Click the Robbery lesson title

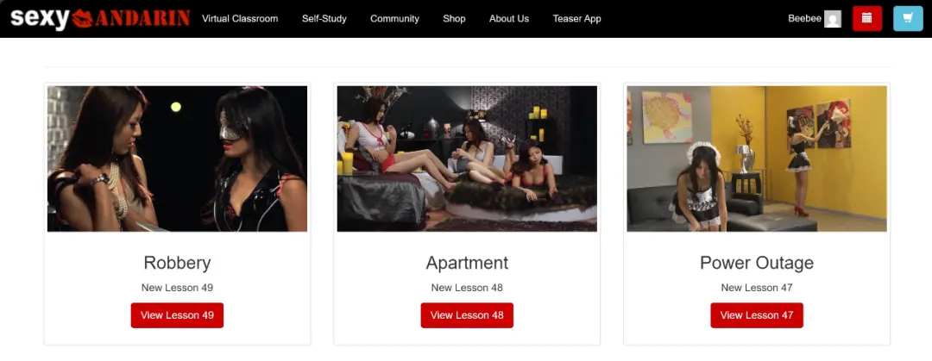pyautogui.click(x=177, y=263)
